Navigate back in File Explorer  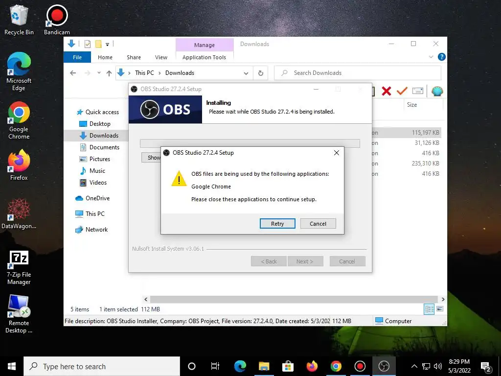click(x=73, y=73)
